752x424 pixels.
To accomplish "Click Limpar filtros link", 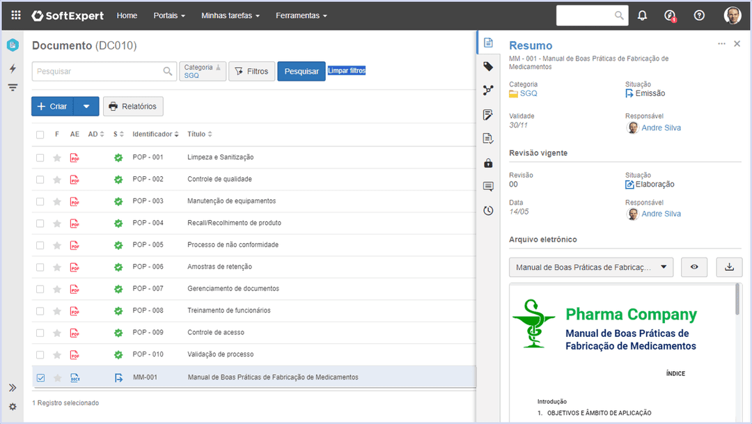I will coord(347,70).
